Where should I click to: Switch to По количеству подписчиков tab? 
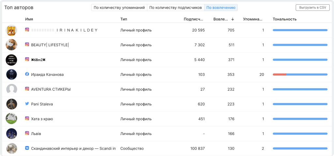tap(175, 8)
